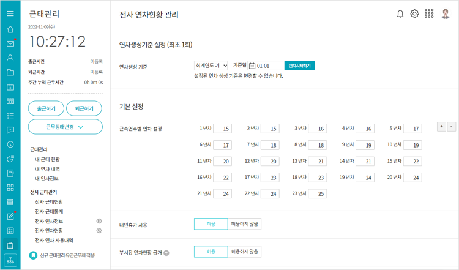
Task: Open the calendar icon in sidebar
Action: click(10, 87)
